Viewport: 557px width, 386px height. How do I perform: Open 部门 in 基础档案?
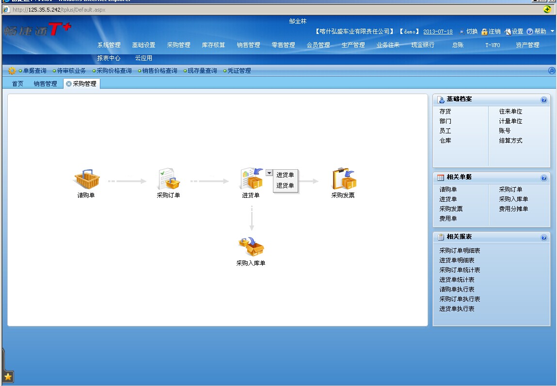pos(445,121)
